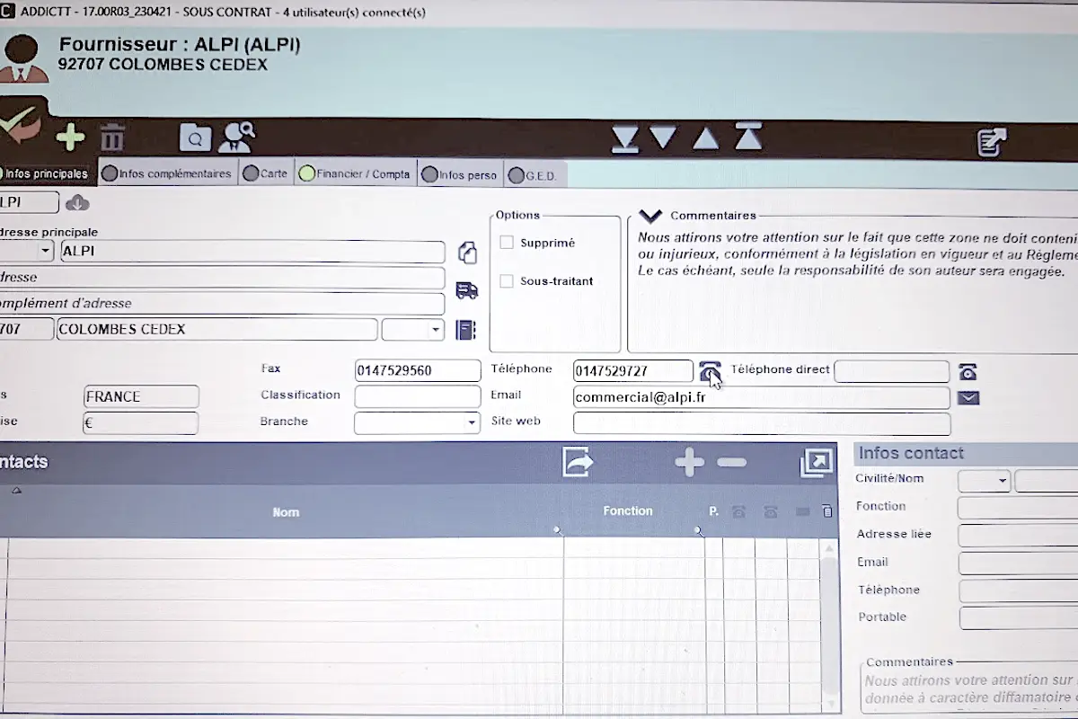1078x719 pixels.
Task: Click the add contact plus icon
Action: click(x=689, y=463)
